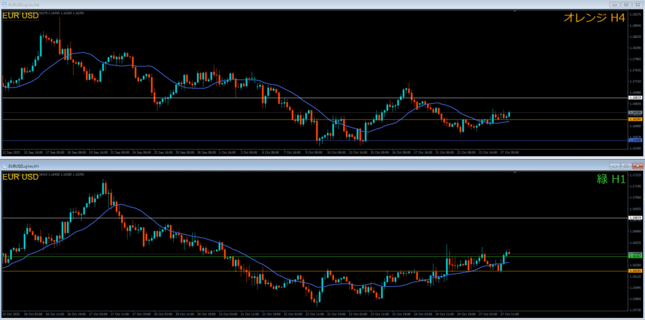
Task: Click the white 1.16819 price tag in H1 chart
Action: click(x=635, y=218)
